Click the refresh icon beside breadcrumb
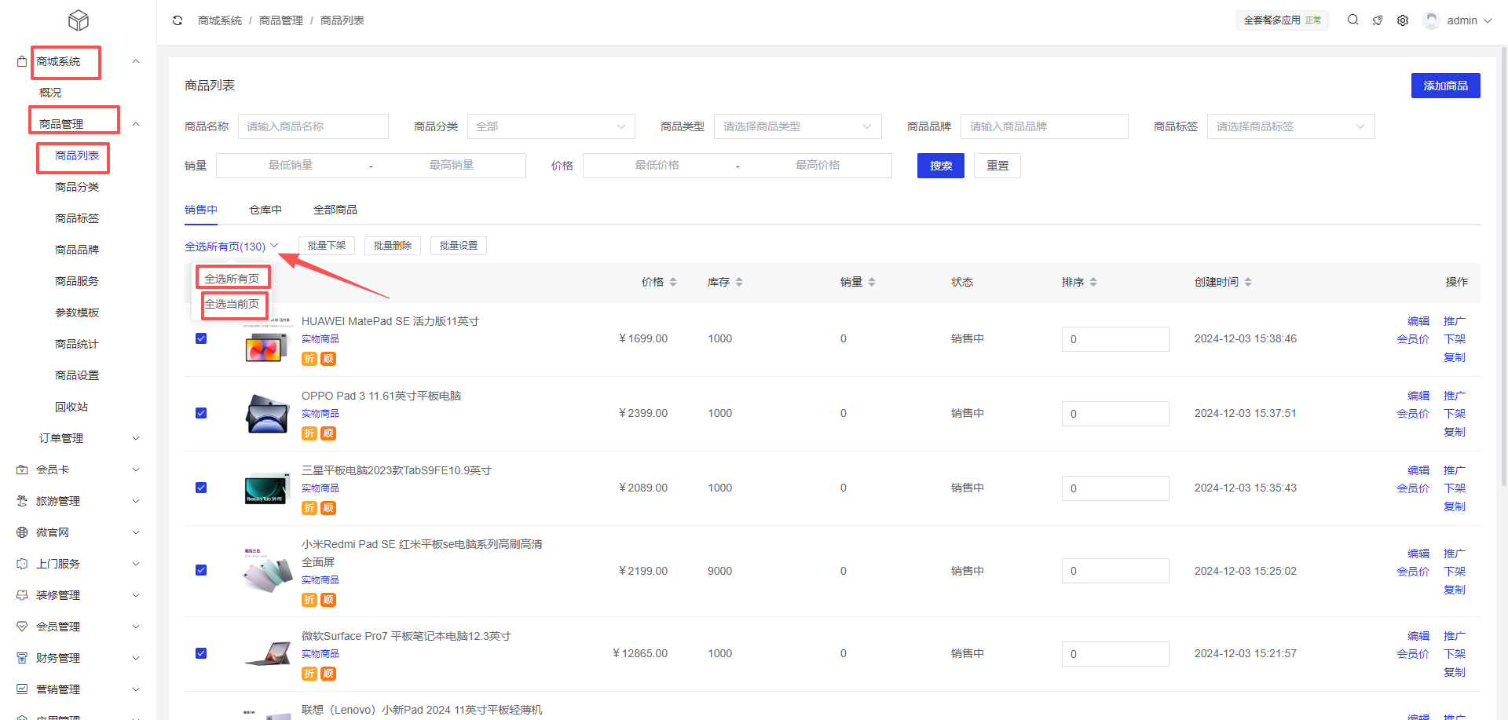1508x720 pixels. (178, 20)
